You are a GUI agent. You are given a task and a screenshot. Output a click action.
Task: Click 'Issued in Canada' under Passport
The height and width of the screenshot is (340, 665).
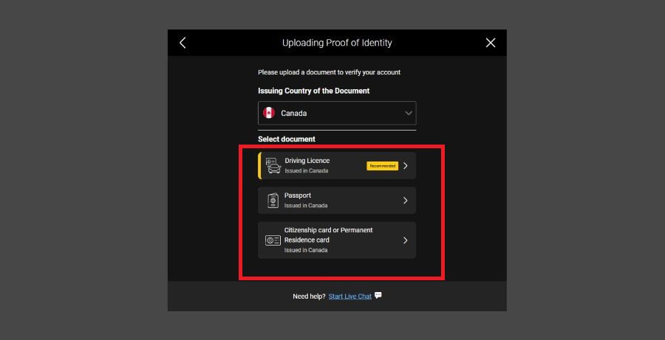306,206
